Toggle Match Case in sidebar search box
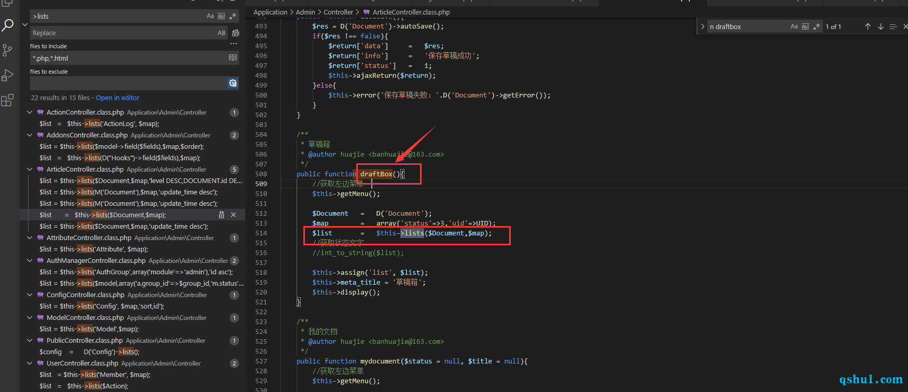The image size is (908, 392). [x=210, y=16]
